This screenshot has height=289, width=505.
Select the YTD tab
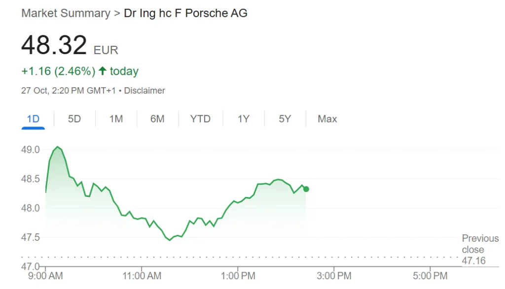click(200, 119)
